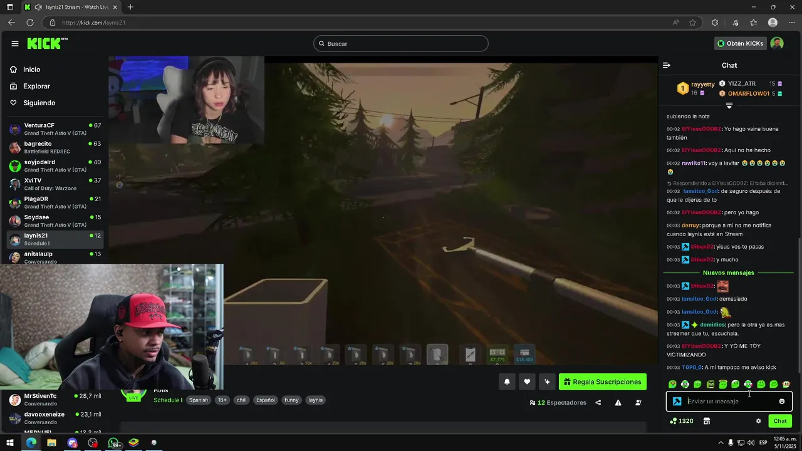The image size is (802, 451).
Task: Click the laynis tag
Action: pos(316,400)
